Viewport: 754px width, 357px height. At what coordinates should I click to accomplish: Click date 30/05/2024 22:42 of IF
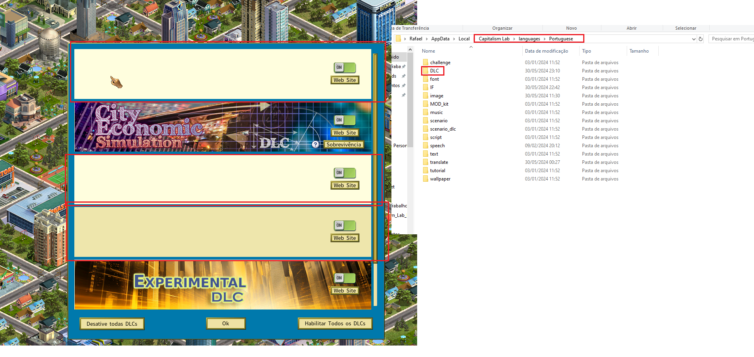click(542, 87)
